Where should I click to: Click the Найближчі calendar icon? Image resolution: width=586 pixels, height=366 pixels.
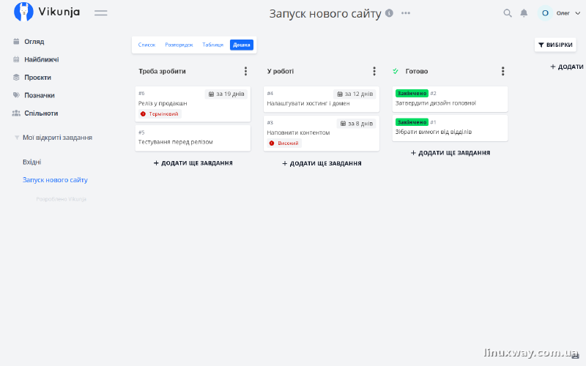pyautogui.click(x=16, y=59)
